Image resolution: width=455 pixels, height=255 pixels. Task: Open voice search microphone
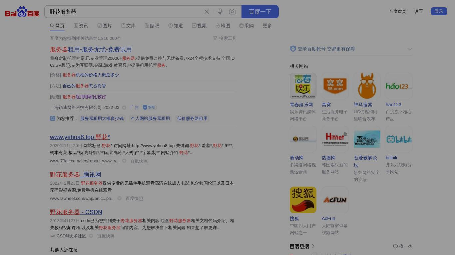tap(220, 12)
